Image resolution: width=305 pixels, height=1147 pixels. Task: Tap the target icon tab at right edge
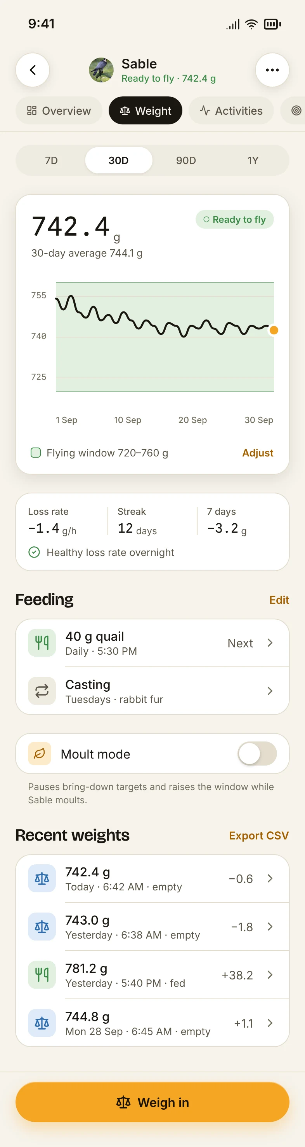(296, 110)
